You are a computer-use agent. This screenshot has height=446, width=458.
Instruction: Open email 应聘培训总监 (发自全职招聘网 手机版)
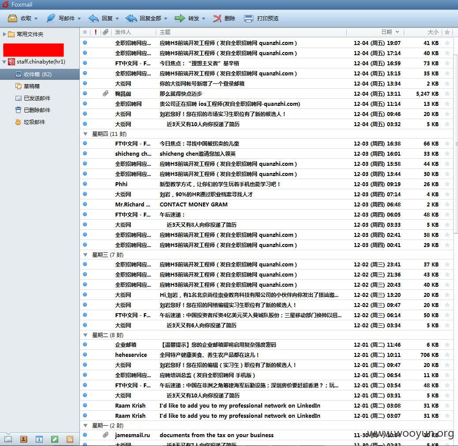pyautogui.click(x=267, y=375)
